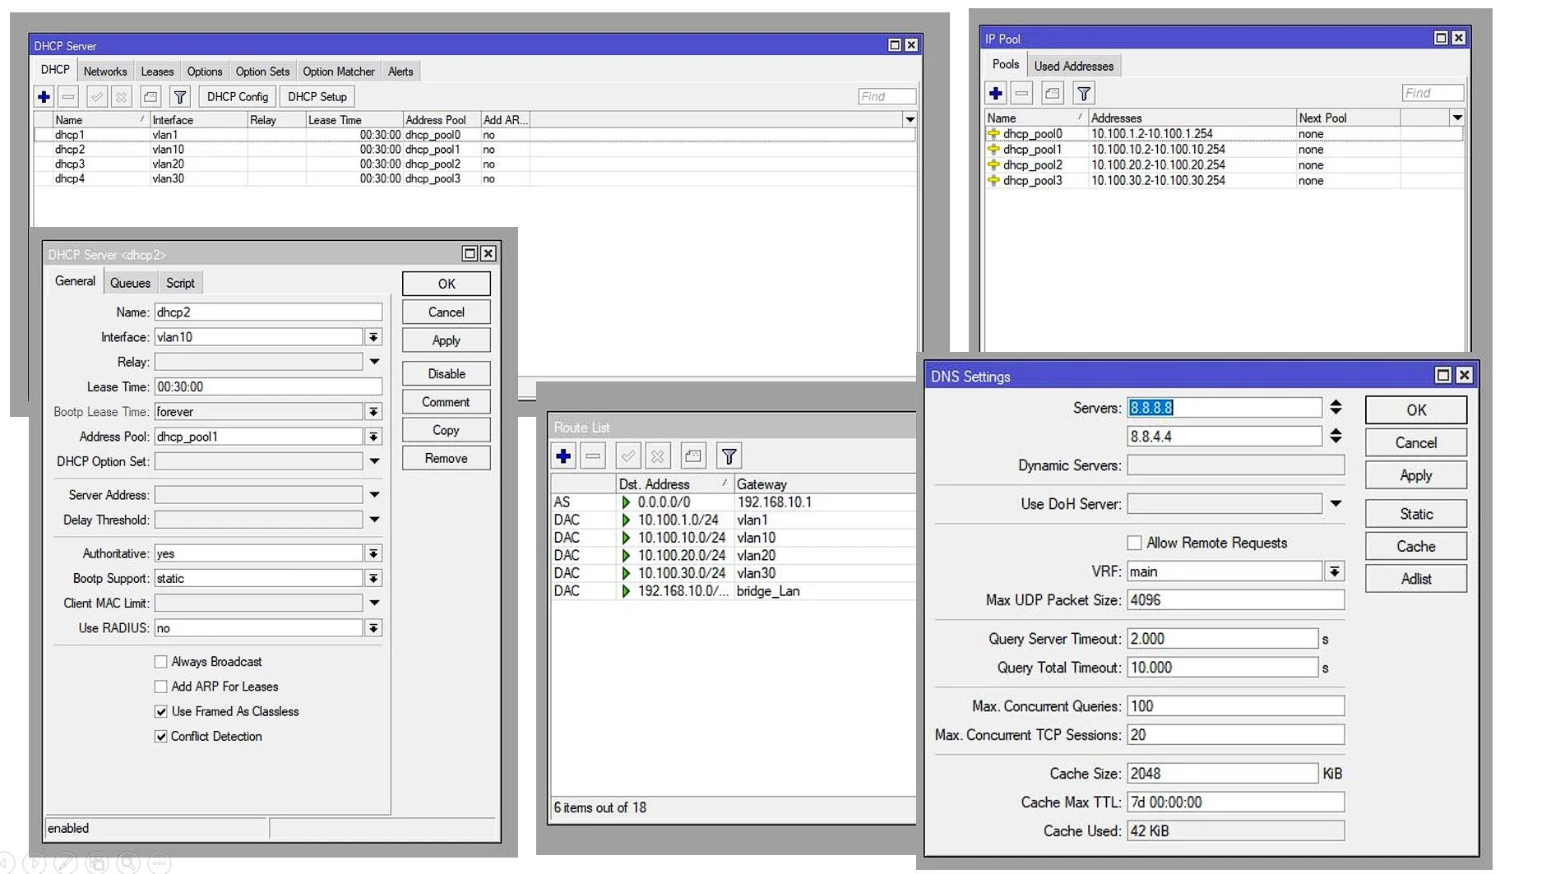Click route arrow icon for 10.100.20.0/24
Viewport: 1551px width, 874px height.
626,556
